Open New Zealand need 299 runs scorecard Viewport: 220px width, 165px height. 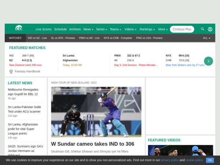click(25, 65)
